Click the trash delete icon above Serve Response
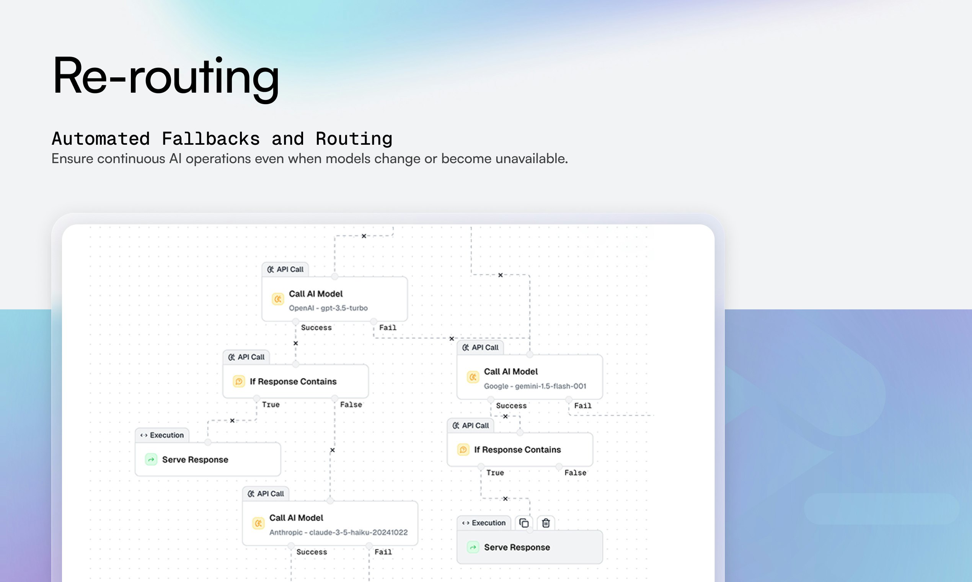Viewport: 972px width, 582px height. click(546, 523)
